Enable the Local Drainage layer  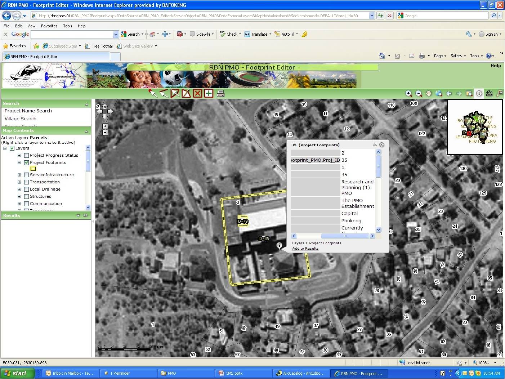point(26,189)
